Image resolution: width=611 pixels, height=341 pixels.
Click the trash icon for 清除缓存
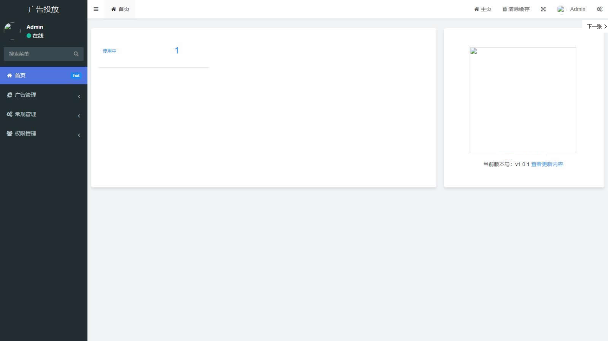click(505, 9)
